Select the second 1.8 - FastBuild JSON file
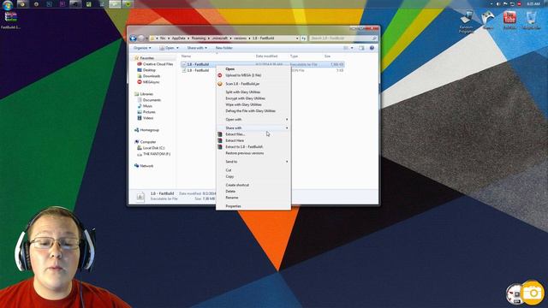The image size is (548, 308). pyautogui.click(x=263, y=70)
